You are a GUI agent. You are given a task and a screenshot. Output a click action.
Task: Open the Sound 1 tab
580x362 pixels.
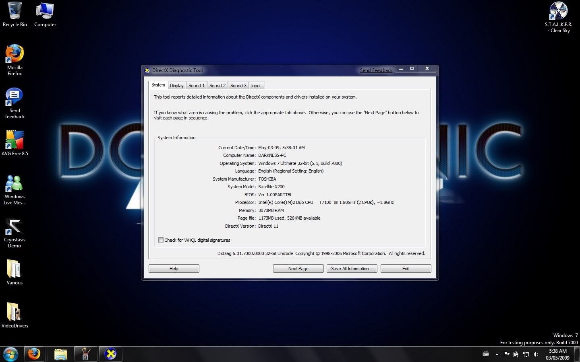(x=197, y=86)
